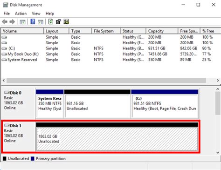Click the black Unallocated legend swatch
221x170 pixels.
coord(5,159)
